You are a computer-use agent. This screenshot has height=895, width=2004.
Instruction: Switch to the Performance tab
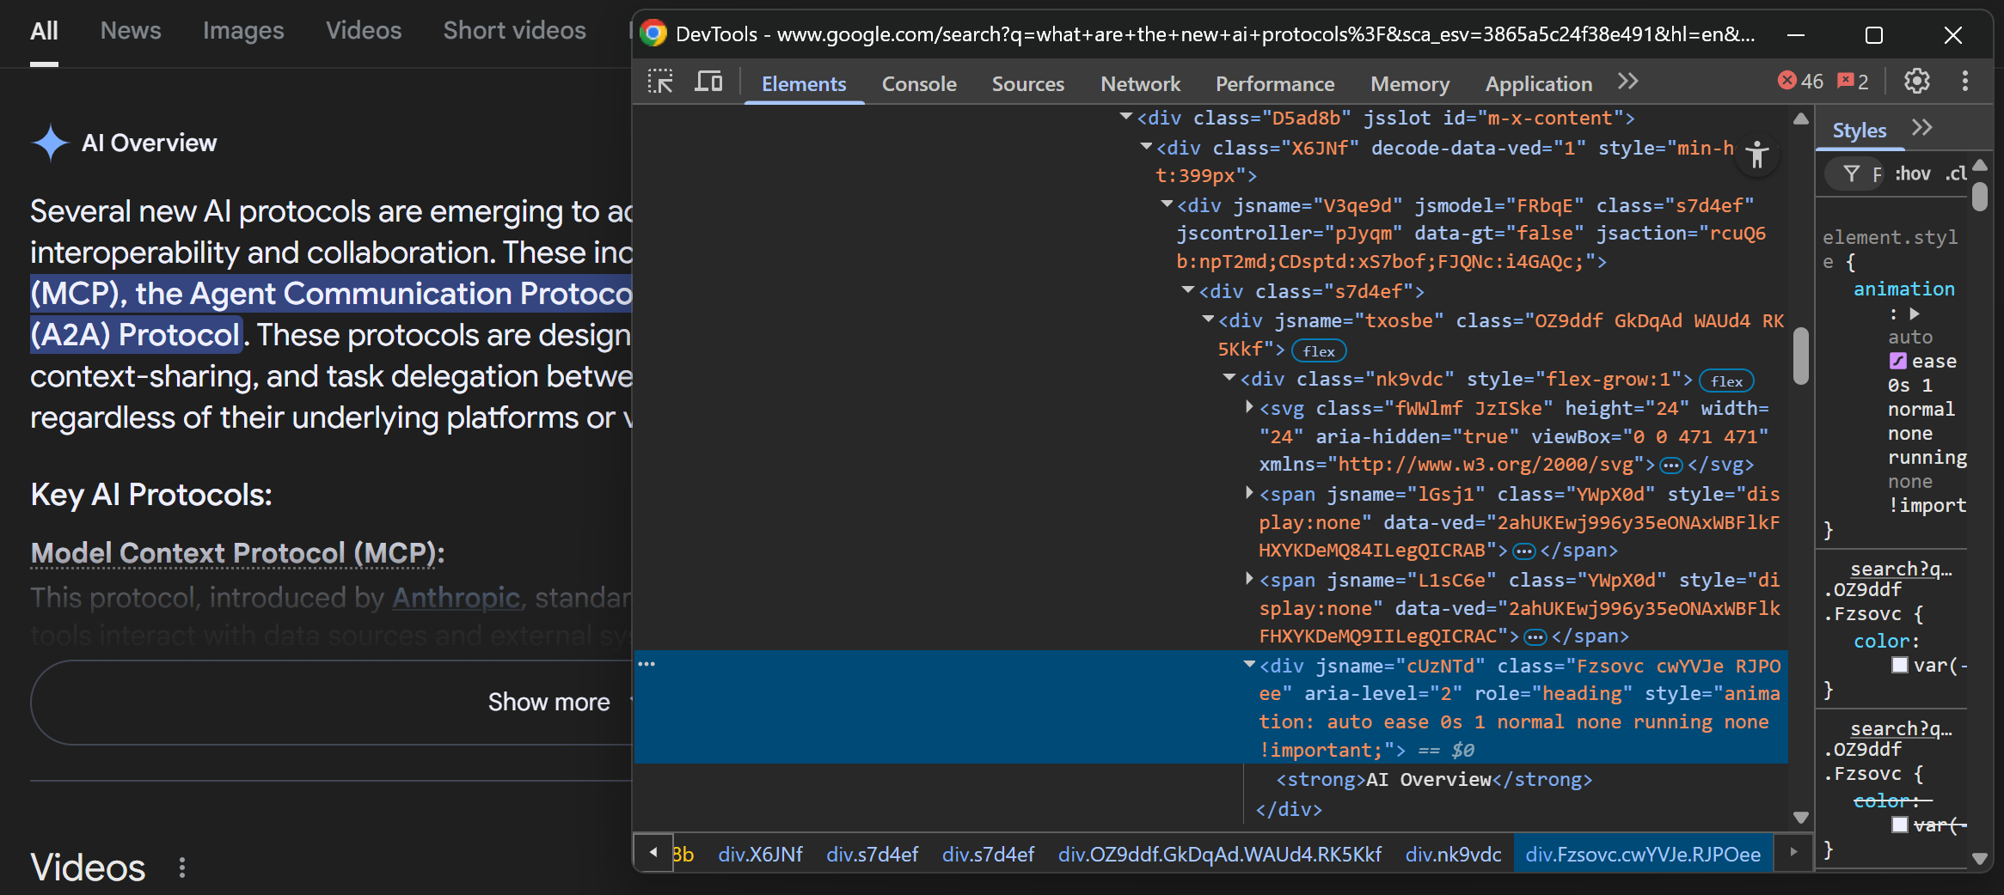1275,83
